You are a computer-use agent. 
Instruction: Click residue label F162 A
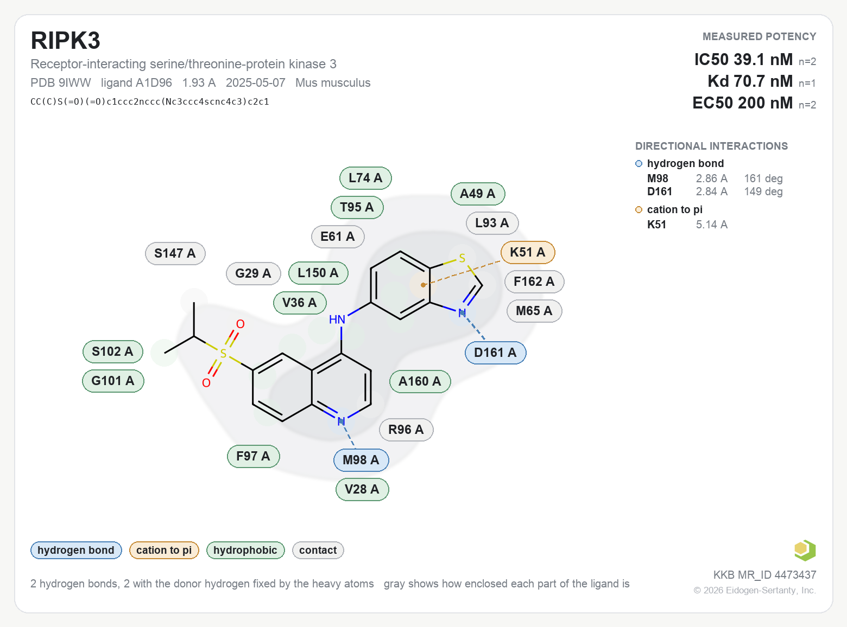click(534, 281)
